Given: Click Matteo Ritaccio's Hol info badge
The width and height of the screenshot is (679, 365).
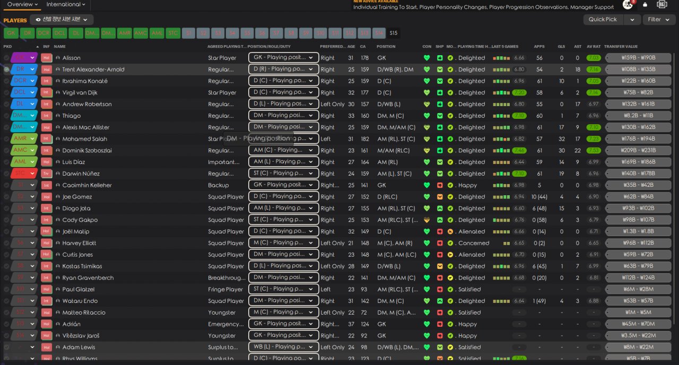Looking at the screenshot, I should pyautogui.click(x=46, y=312).
